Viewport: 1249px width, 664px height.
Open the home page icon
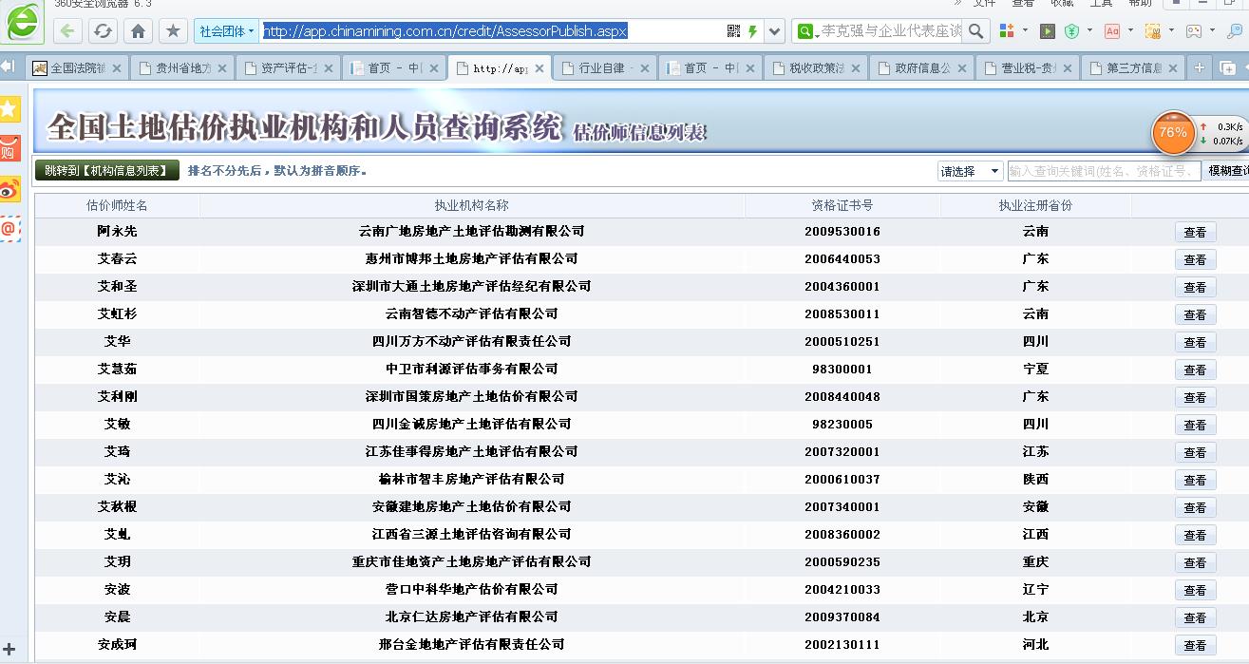[x=138, y=31]
